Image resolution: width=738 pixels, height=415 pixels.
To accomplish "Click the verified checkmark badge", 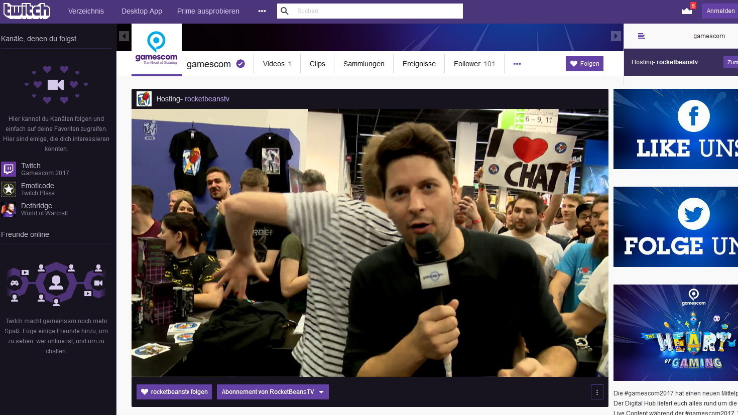I will click(x=240, y=64).
